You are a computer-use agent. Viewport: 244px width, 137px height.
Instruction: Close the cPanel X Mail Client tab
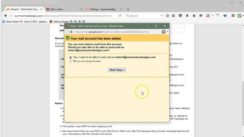(x=42, y=9)
